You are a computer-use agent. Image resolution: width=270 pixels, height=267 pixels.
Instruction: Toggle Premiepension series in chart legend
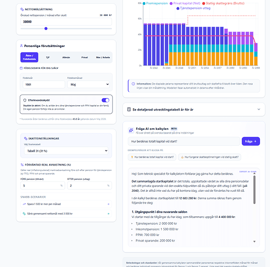pyautogui.click(x=155, y=3)
